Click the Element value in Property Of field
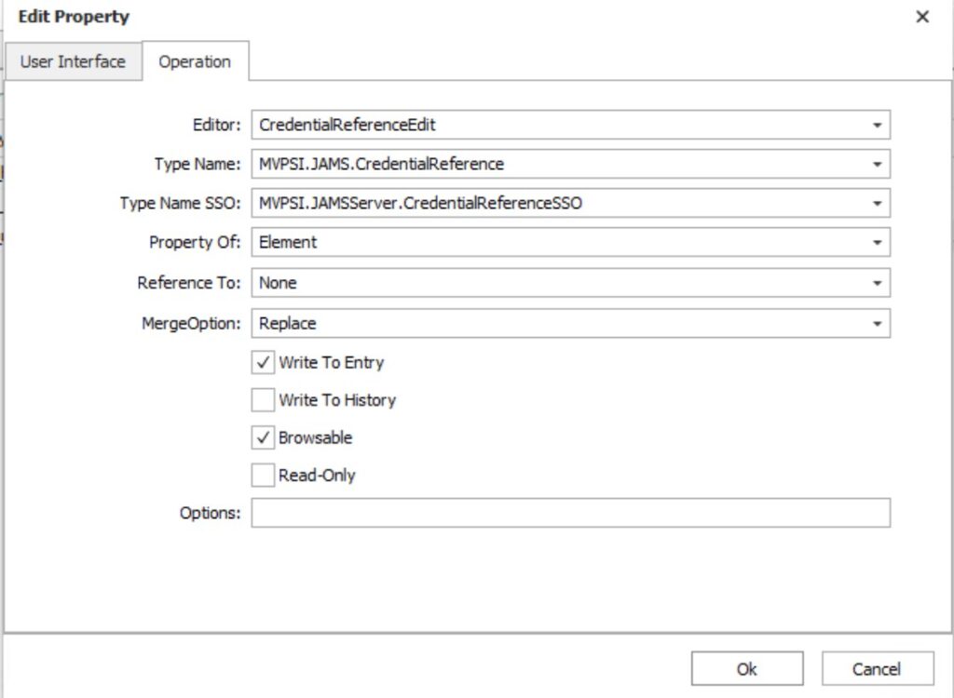 tap(288, 242)
